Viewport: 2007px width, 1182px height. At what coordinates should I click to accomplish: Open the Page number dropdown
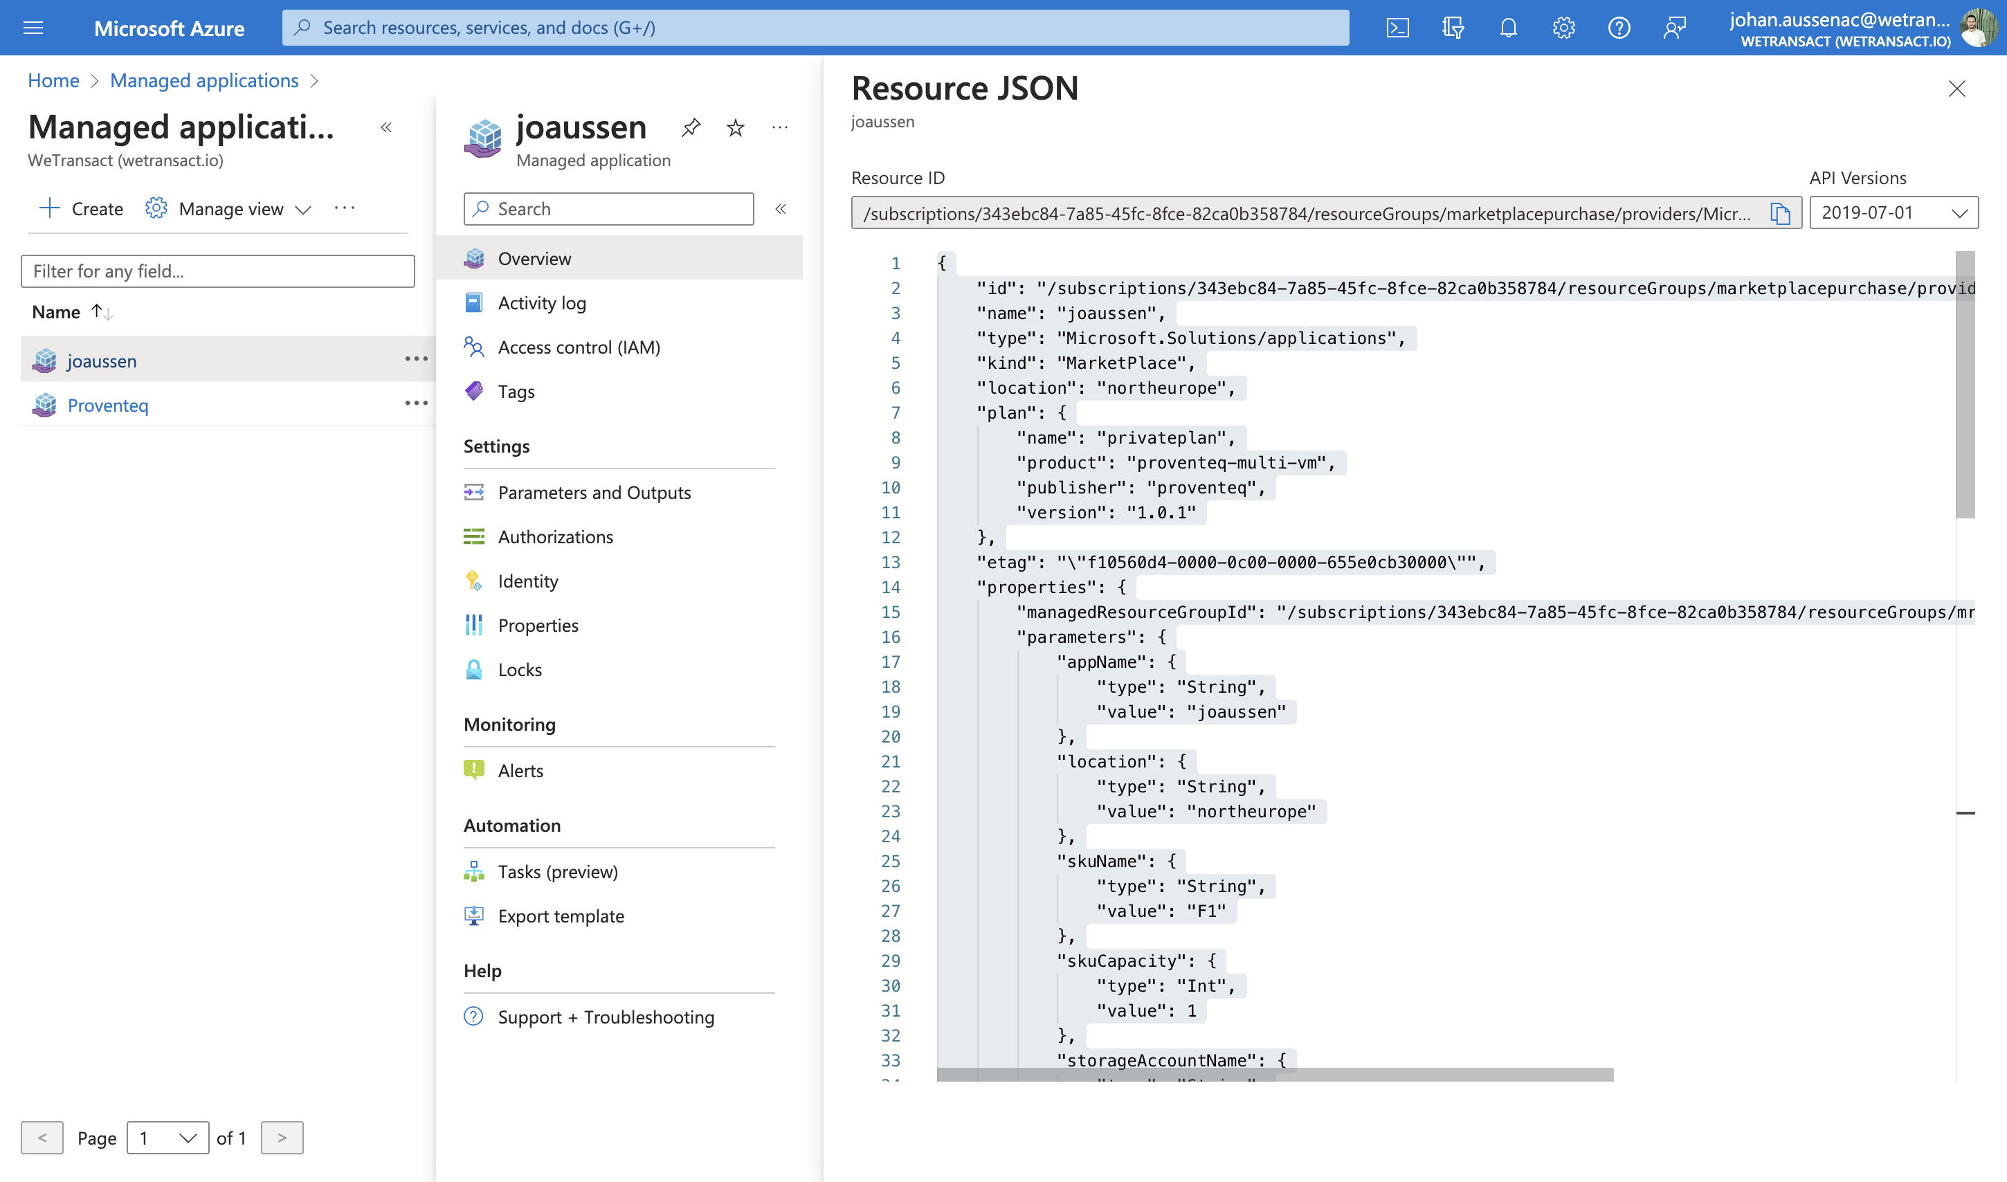pos(168,1138)
